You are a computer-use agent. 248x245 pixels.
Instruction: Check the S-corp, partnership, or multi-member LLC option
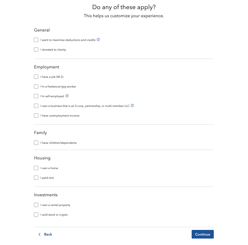36,106
